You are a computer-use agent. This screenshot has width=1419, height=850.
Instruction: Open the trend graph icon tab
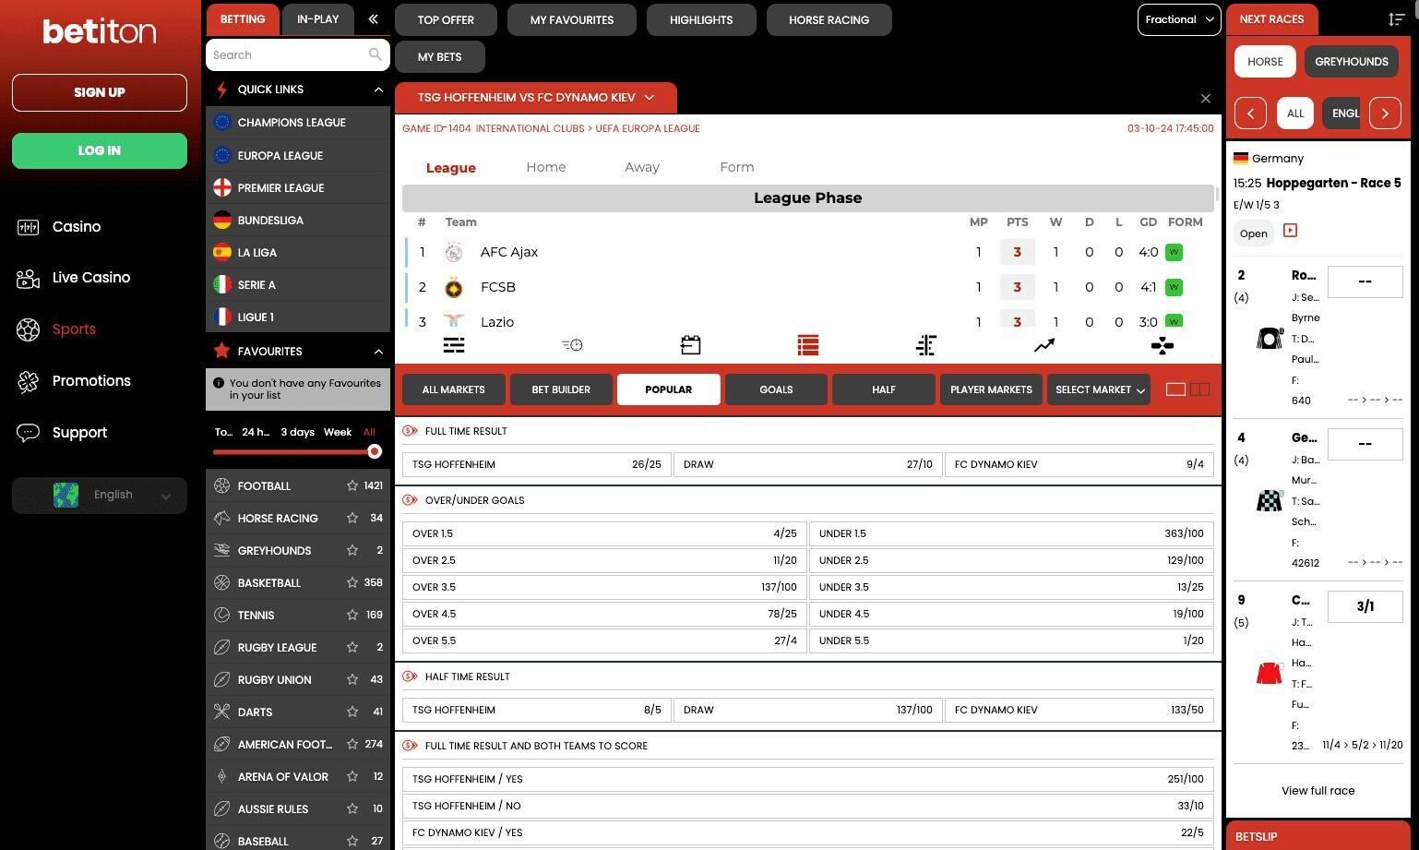[x=1044, y=345]
